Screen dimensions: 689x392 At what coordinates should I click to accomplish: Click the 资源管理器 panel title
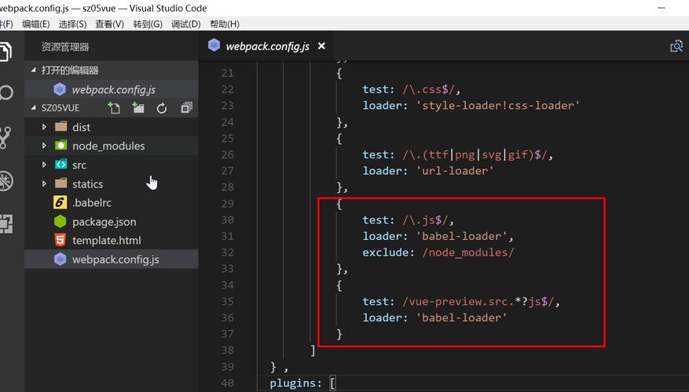click(x=65, y=47)
